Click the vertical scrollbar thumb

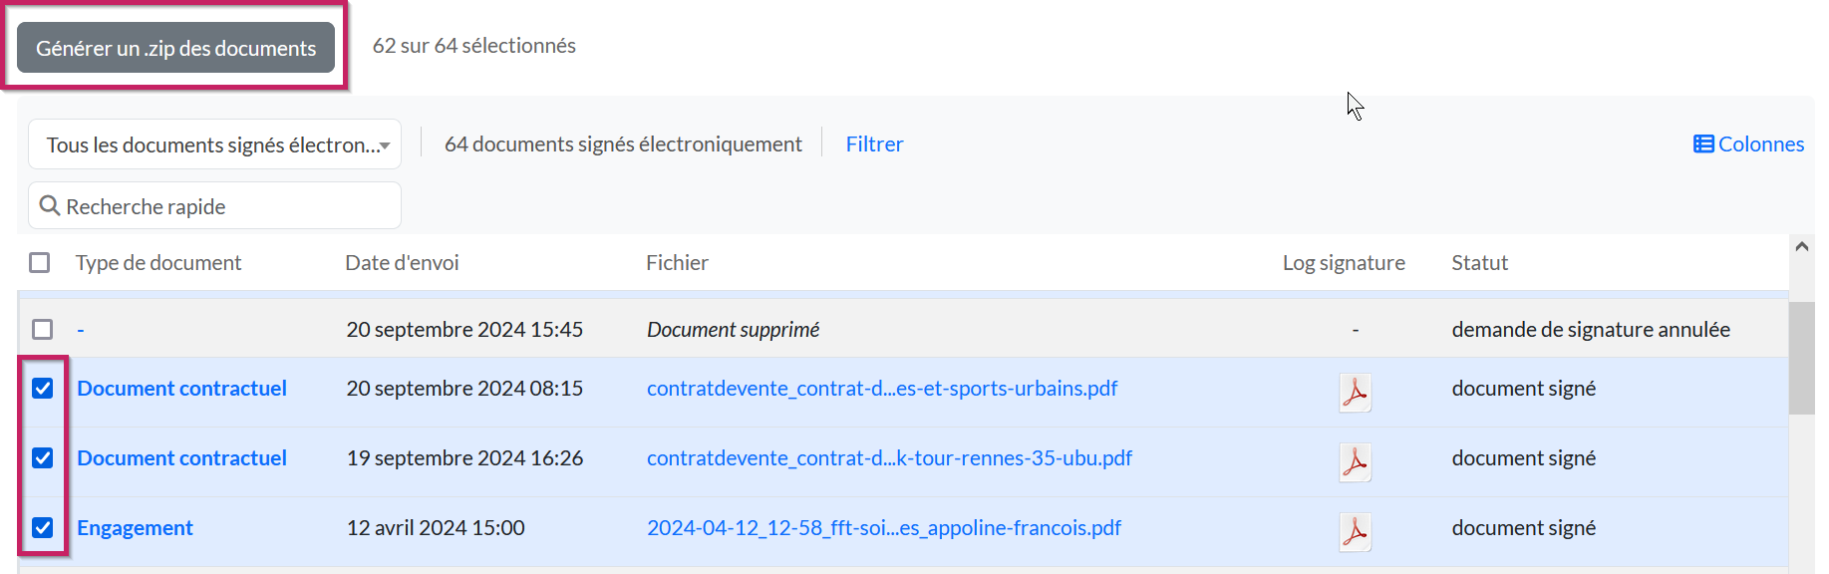pyautogui.click(x=1801, y=357)
